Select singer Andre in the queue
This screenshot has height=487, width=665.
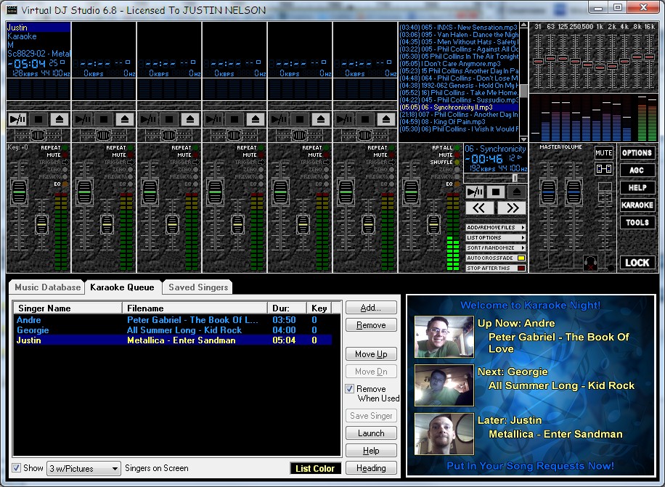pos(173,320)
